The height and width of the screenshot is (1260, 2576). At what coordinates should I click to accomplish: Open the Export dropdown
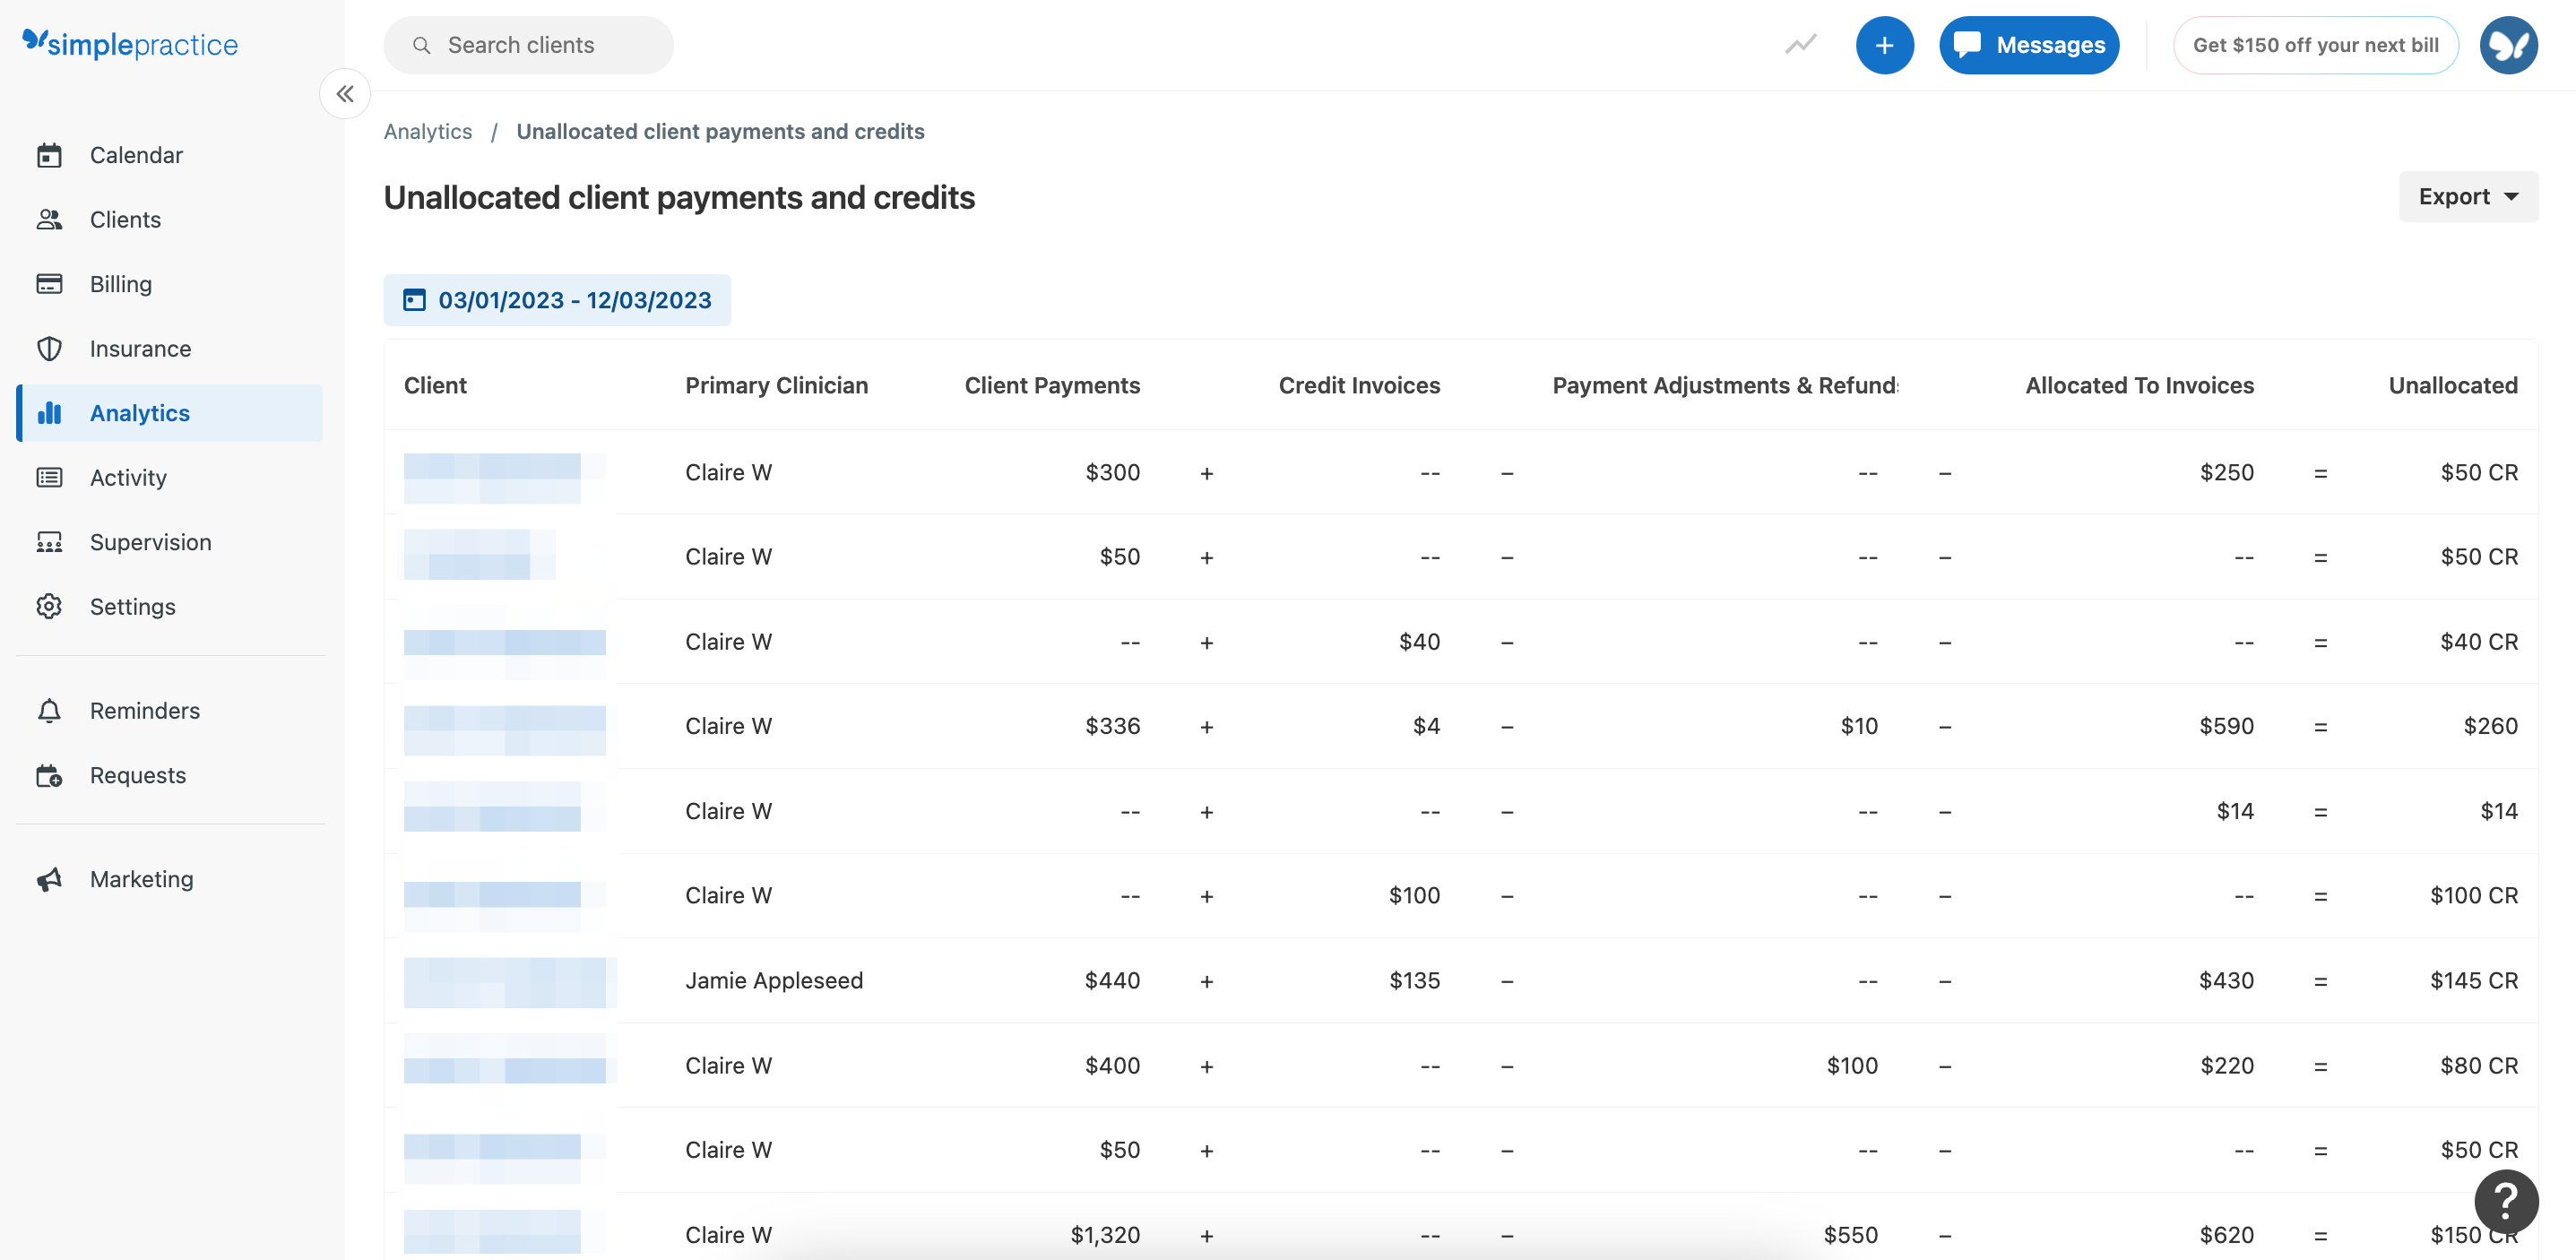pyautogui.click(x=2467, y=196)
